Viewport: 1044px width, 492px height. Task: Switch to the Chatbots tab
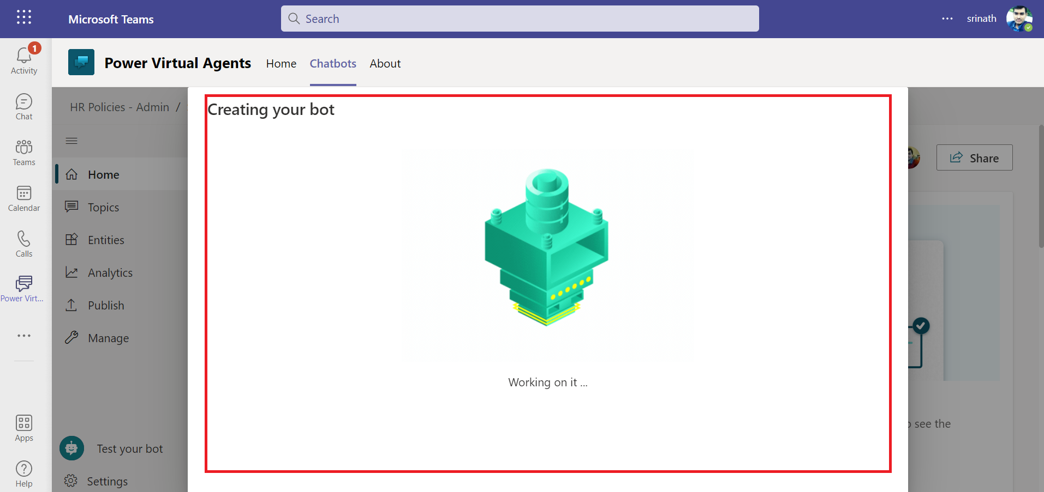[333, 64]
